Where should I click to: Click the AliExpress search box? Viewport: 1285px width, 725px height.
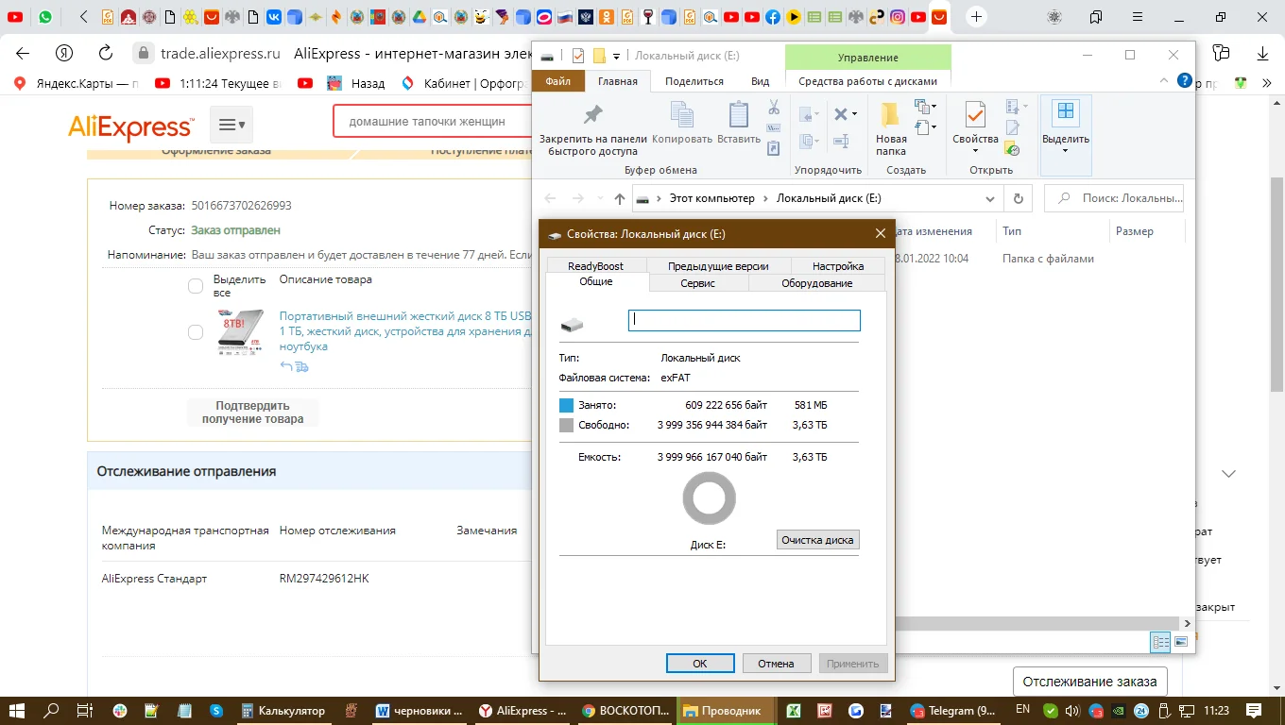coord(433,122)
